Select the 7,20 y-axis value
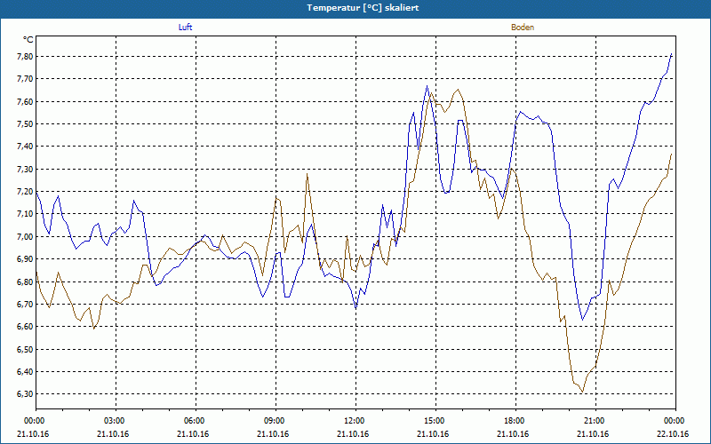The image size is (711, 444). tap(25, 192)
